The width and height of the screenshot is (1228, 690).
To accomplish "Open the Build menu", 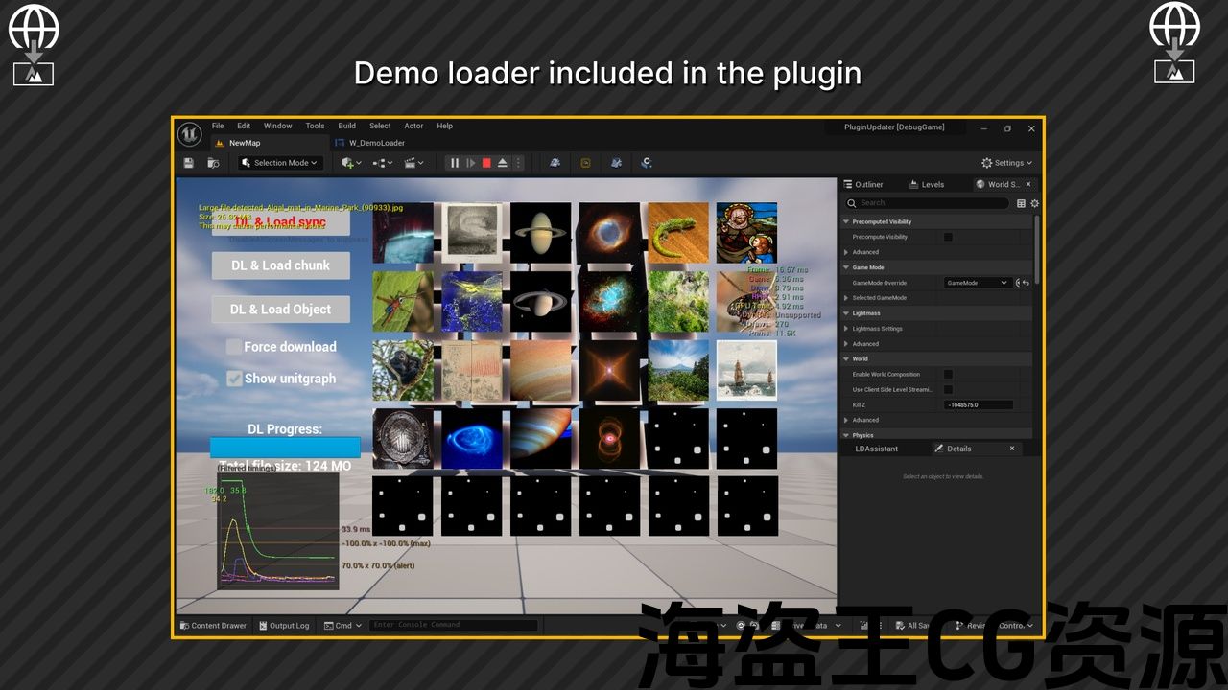I will tap(346, 126).
